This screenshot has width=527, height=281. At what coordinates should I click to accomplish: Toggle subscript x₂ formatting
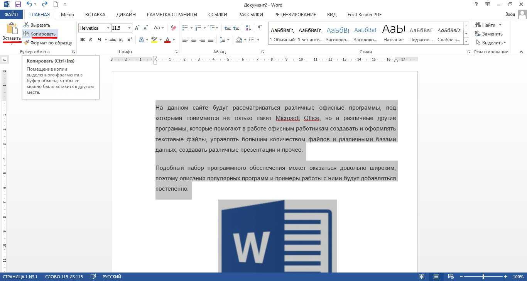[x=121, y=40]
